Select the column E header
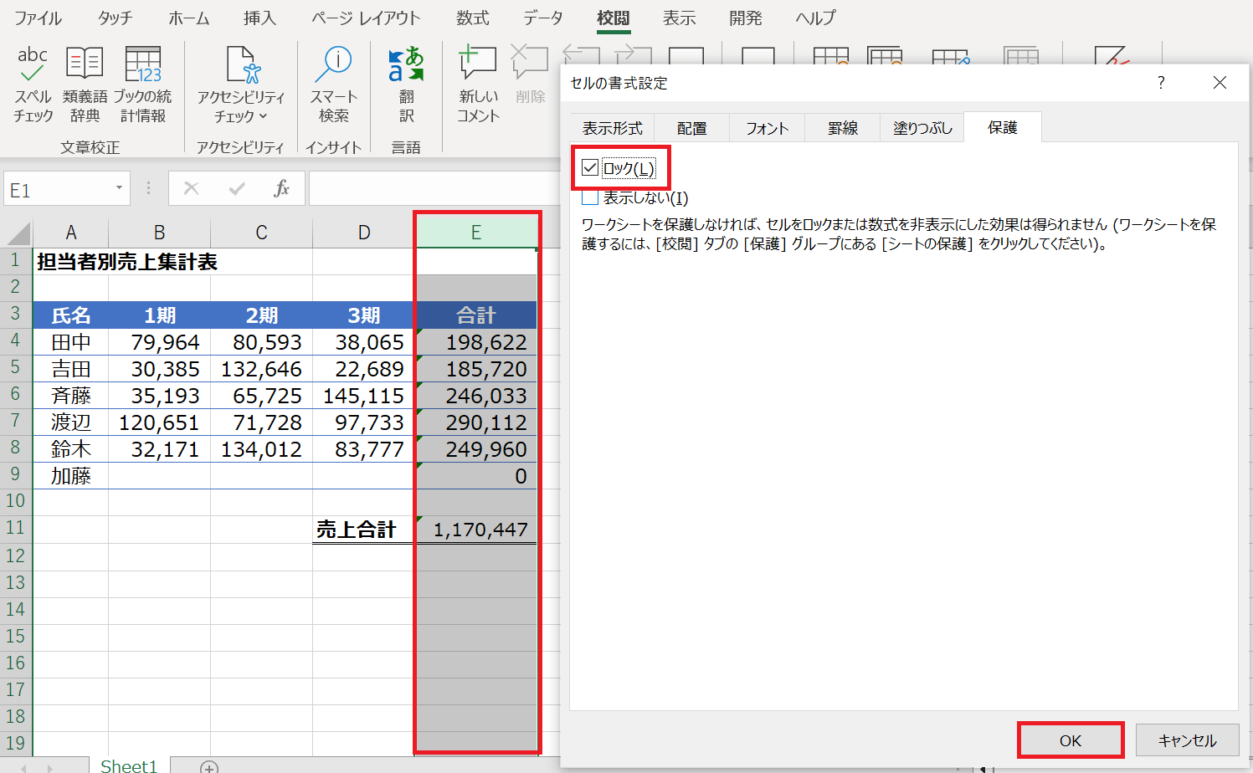The height and width of the screenshot is (773, 1253). pyautogui.click(x=475, y=233)
